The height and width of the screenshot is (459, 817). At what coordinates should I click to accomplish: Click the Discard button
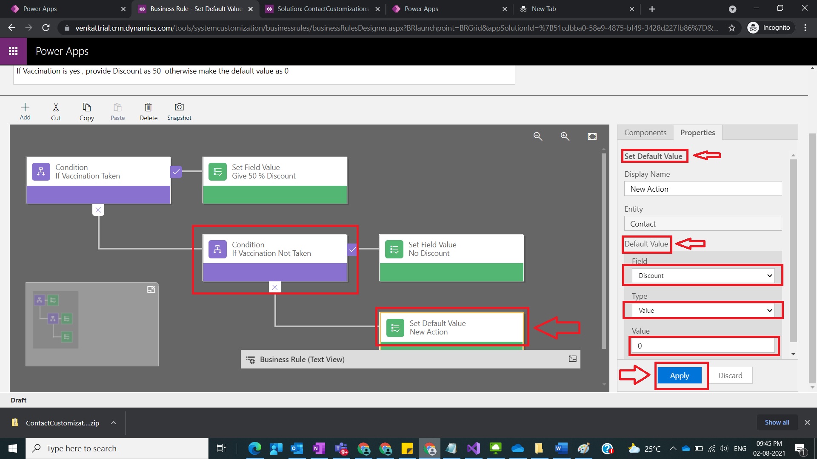[730, 376]
